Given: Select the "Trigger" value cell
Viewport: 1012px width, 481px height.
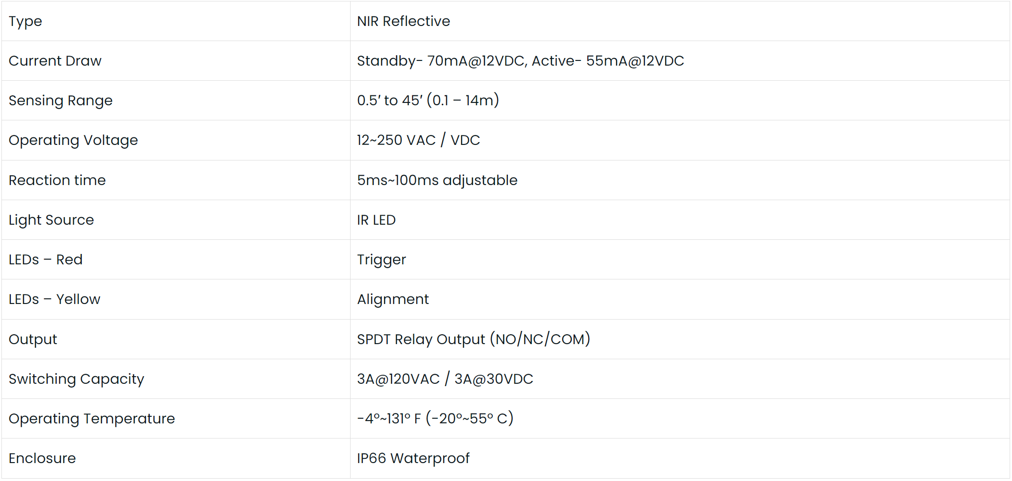Looking at the screenshot, I should [x=381, y=260].
